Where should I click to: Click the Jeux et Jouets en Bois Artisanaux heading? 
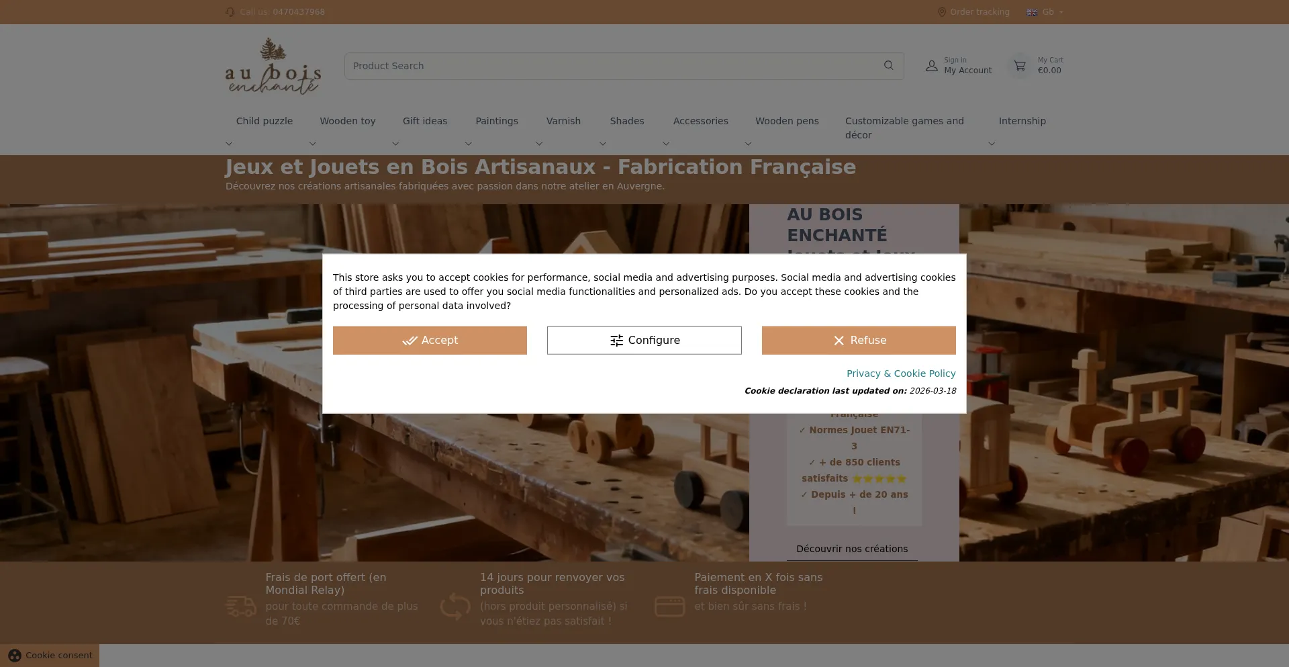pyautogui.click(x=540, y=167)
